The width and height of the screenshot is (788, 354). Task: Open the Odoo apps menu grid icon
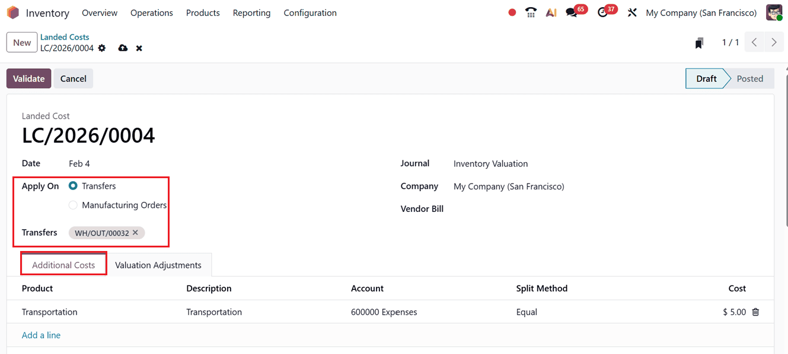(12, 12)
